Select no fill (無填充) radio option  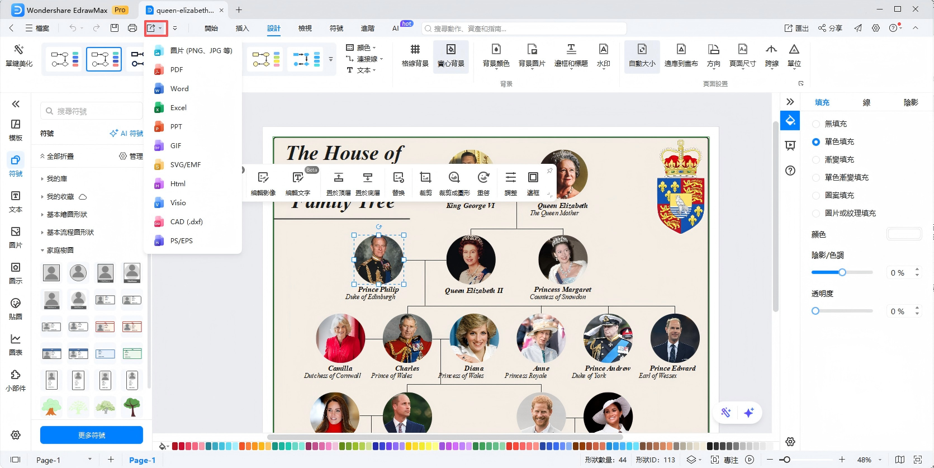816,124
